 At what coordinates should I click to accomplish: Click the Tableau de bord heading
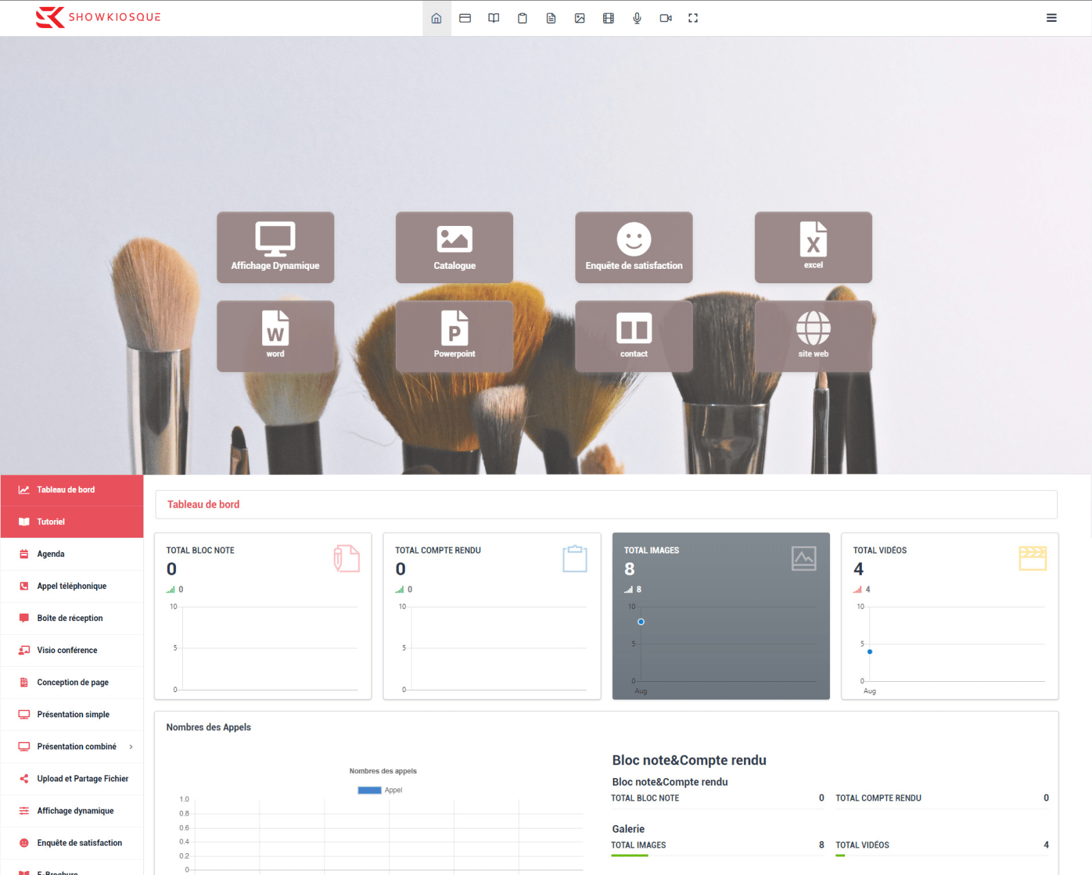coord(203,504)
